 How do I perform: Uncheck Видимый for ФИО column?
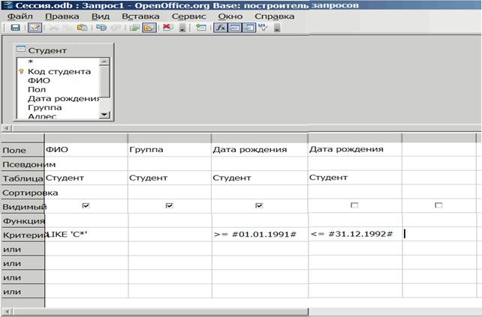(86, 205)
